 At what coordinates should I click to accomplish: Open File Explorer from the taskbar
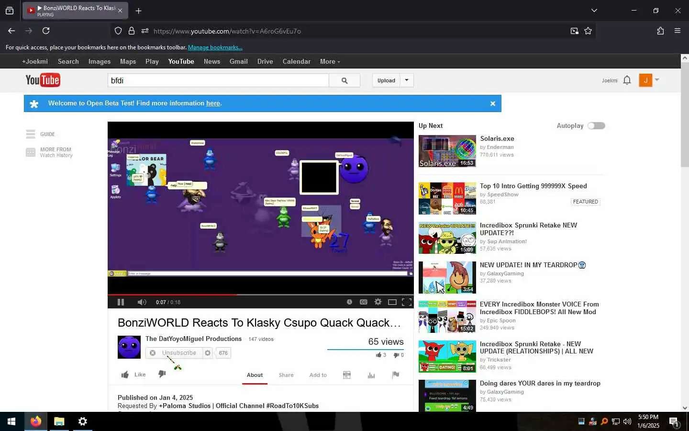59,421
